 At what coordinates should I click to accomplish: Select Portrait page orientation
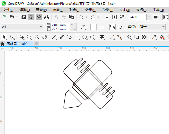pos(94,27)
